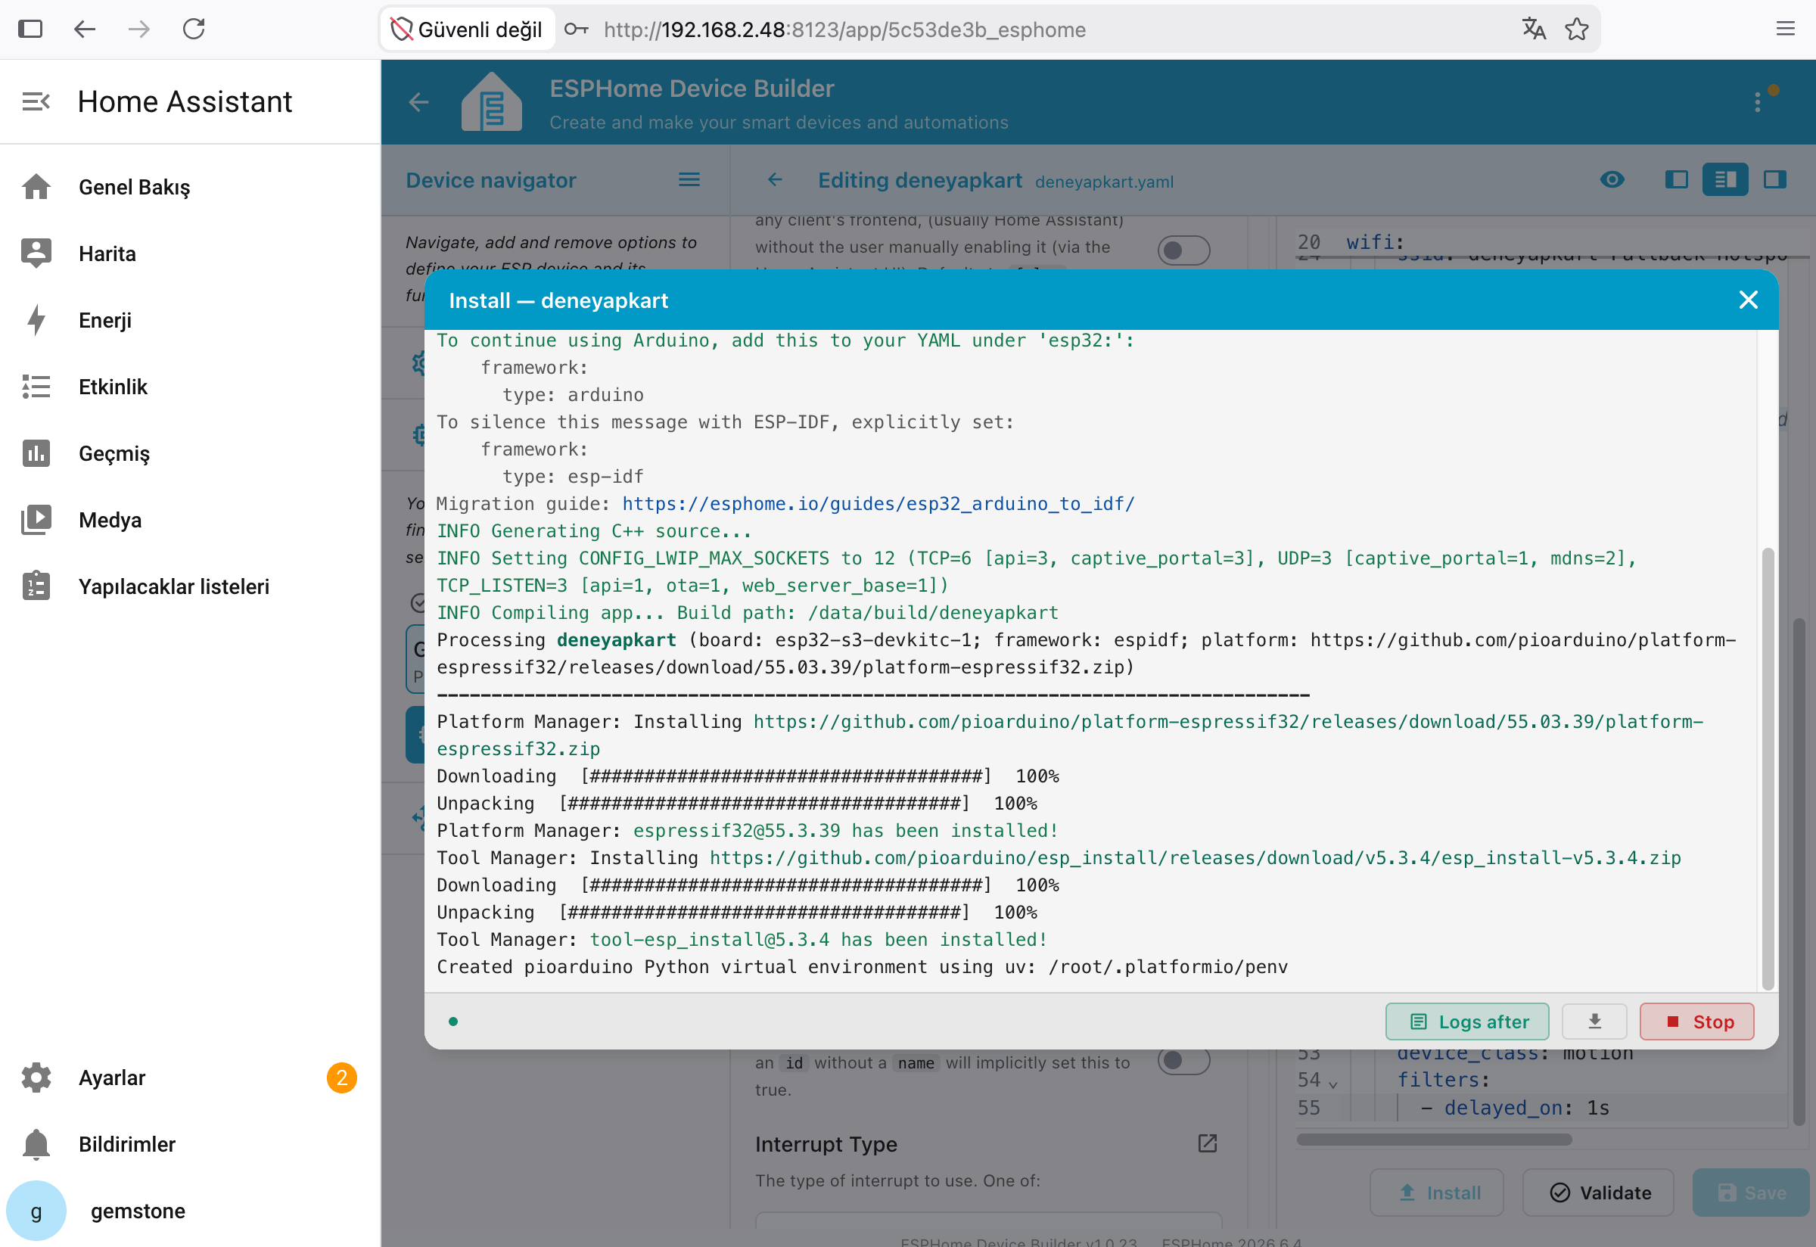Open the Interrupt Type external link icon

(1208, 1144)
